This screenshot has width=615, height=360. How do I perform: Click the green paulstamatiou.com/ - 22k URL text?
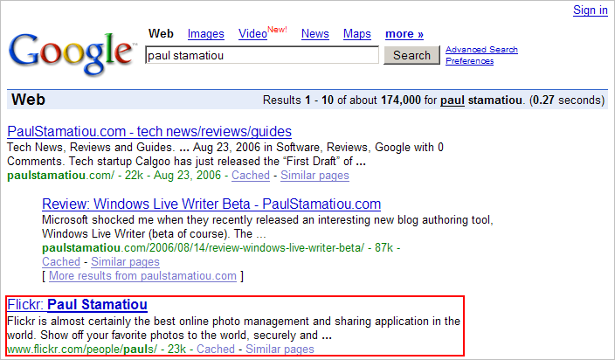[75, 176]
